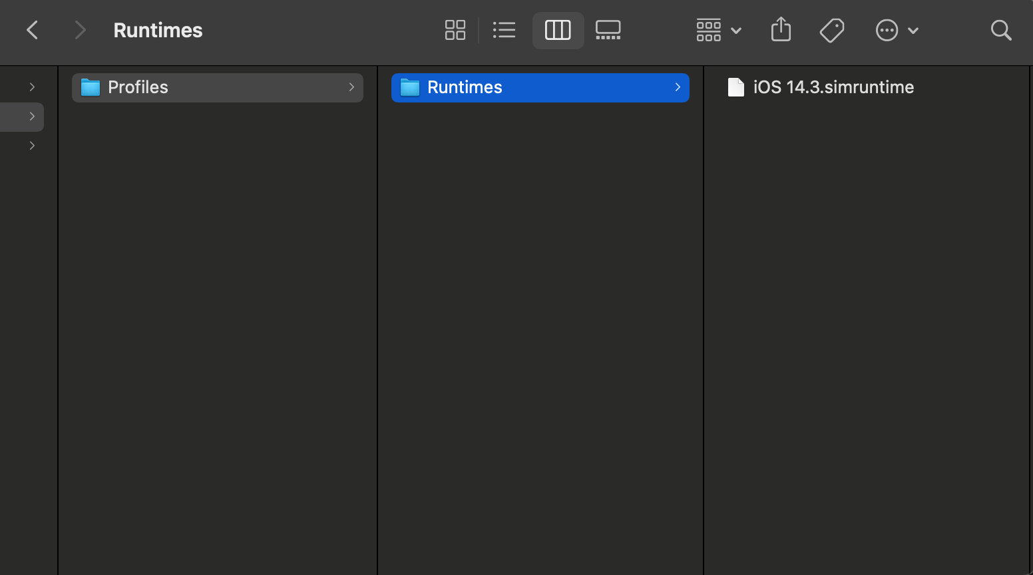Open the Finder search
The image size is (1033, 575).
[1000, 30]
